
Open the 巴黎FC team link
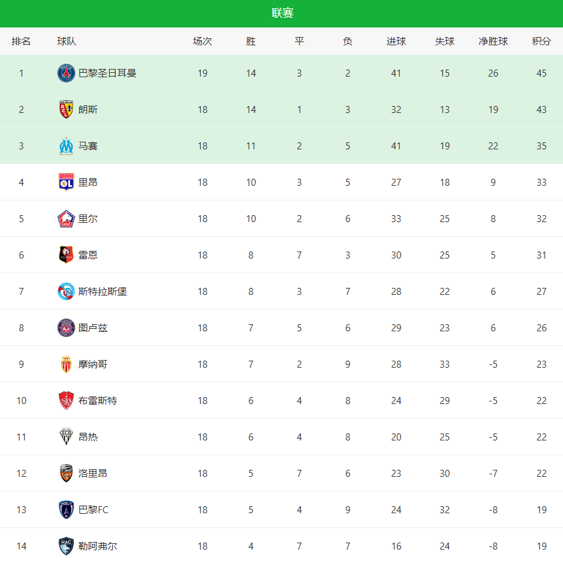tap(93, 510)
